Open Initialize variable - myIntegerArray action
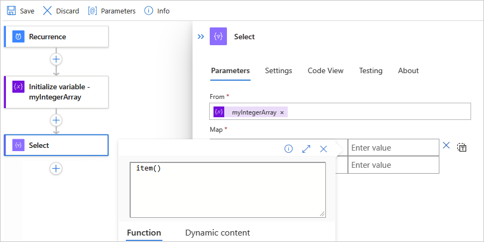The height and width of the screenshot is (242, 484). (56, 92)
